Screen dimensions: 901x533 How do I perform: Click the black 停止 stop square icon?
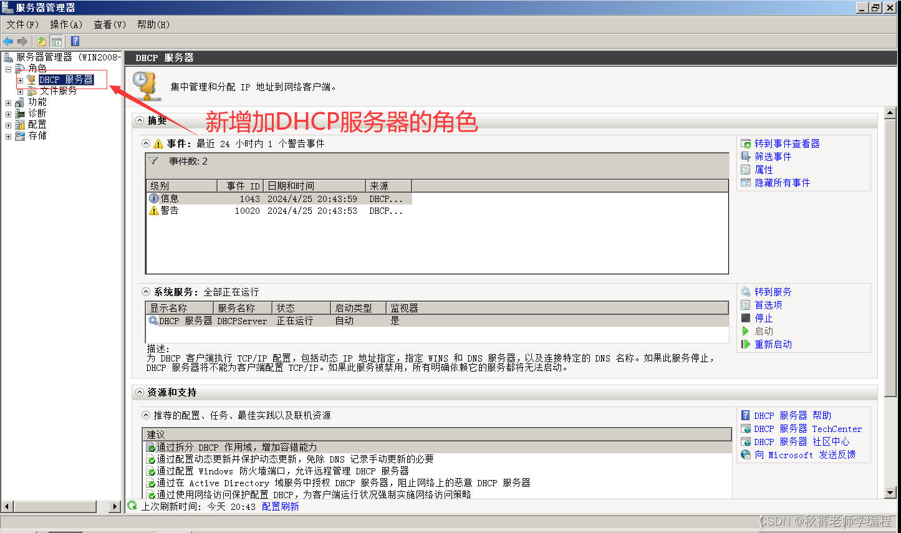pos(746,318)
